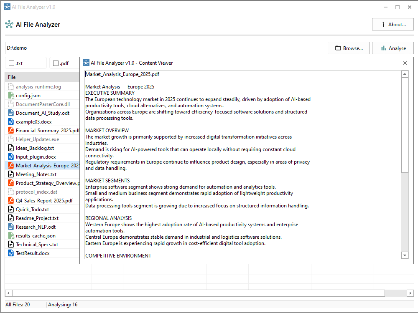Select Research_NLP.odt in the file list
Viewport: 418px width, 313px height.
pos(36,227)
